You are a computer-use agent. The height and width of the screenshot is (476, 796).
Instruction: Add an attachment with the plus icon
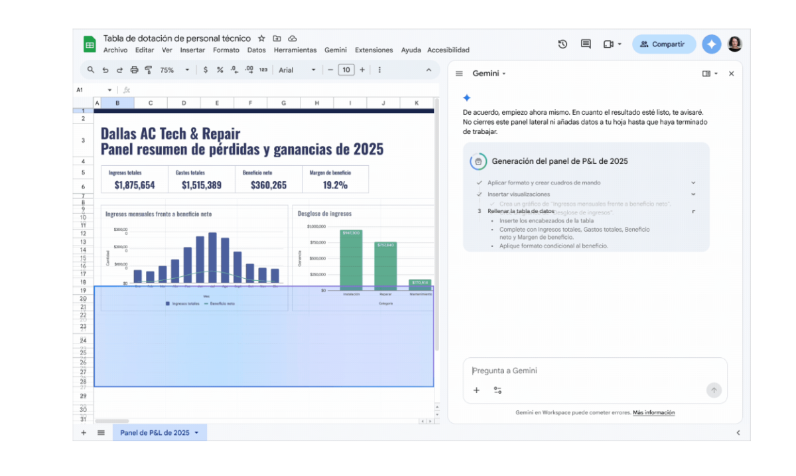pyautogui.click(x=476, y=390)
